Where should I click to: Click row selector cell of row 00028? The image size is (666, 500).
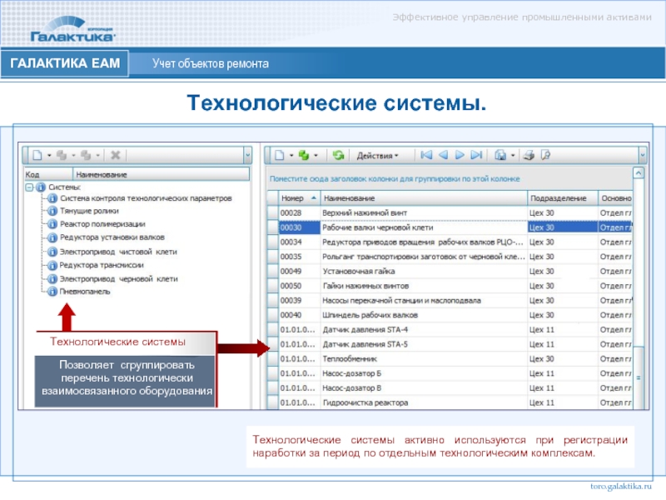tap(273, 213)
